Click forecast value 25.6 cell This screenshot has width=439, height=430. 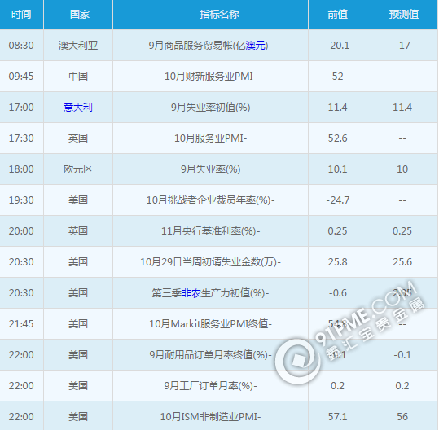402,262
